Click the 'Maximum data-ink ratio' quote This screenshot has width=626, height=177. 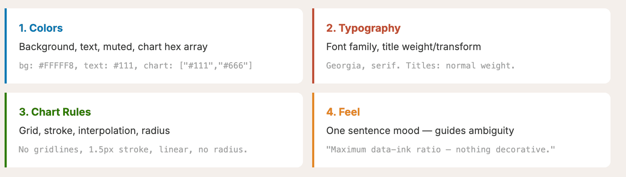(440, 149)
